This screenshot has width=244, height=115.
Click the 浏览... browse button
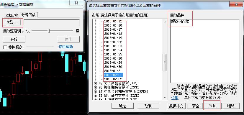point(12,22)
